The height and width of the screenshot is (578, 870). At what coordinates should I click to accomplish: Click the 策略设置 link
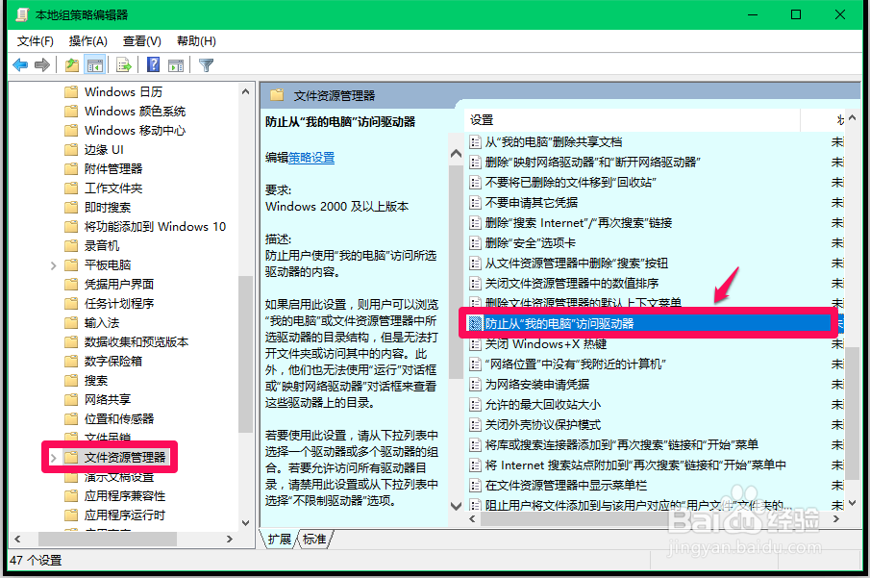coord(311,158)
